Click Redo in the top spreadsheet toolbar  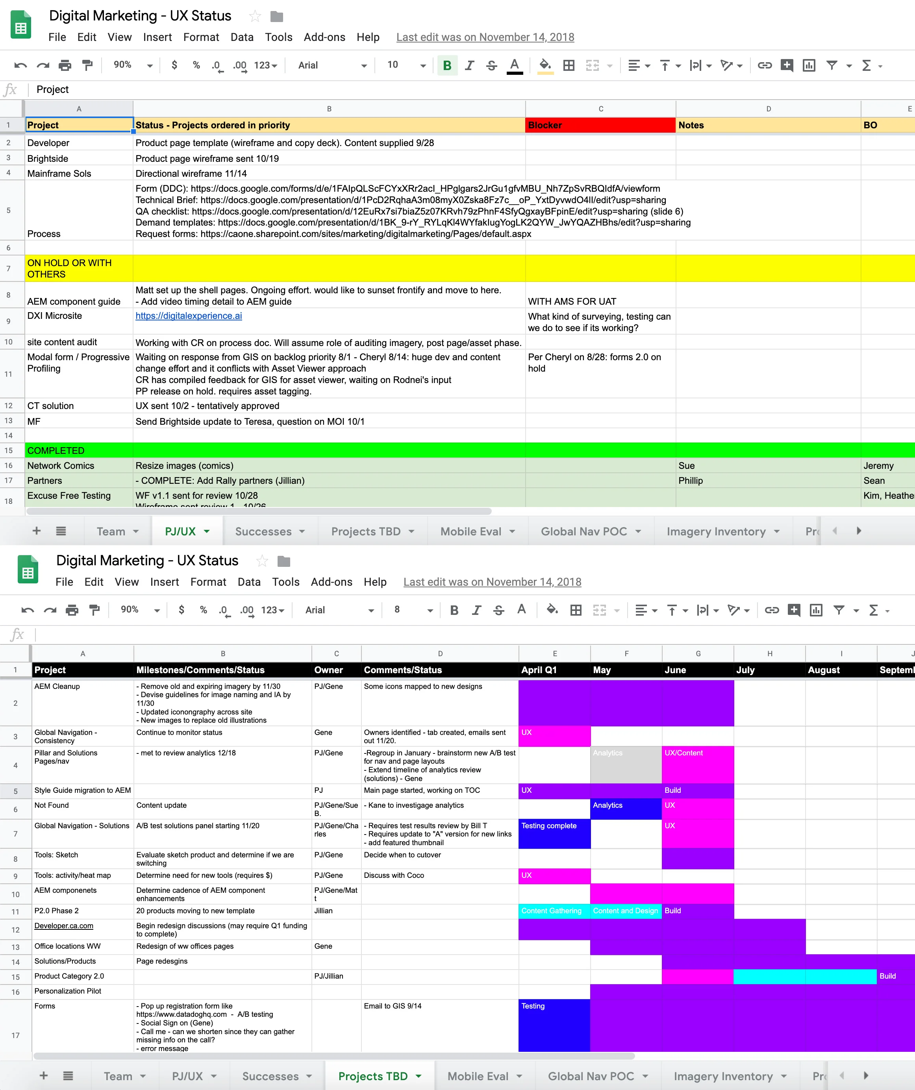[x=43, y=65]
